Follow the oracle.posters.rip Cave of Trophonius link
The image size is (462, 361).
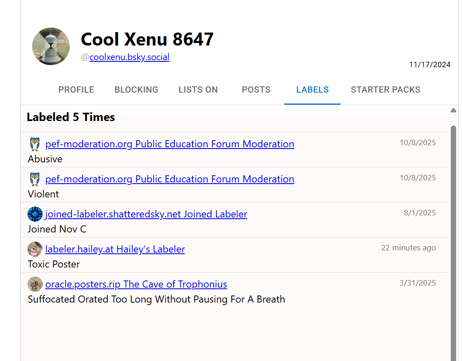[136, 284]
